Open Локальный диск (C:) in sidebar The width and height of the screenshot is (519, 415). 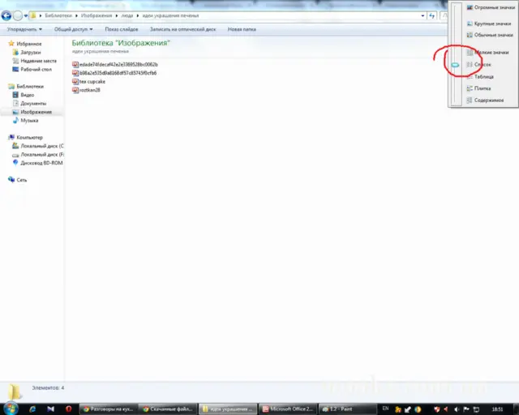coord(38,146)
